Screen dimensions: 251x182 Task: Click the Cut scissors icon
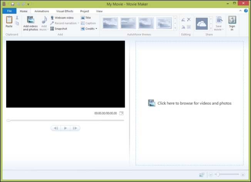tap(17, 18)
